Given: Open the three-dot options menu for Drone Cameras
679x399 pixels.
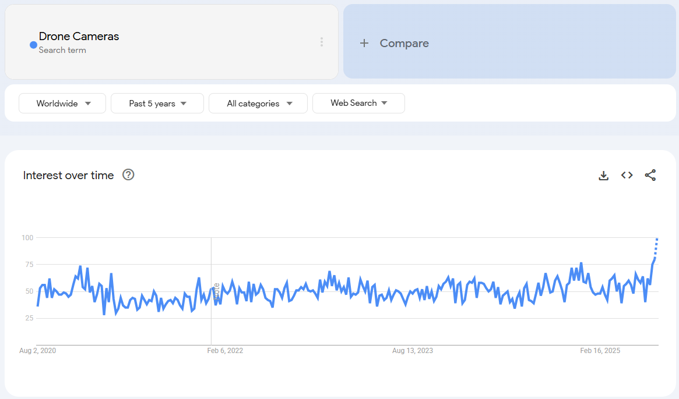Looking at the screenshot, I should click(x=321, y=42).
